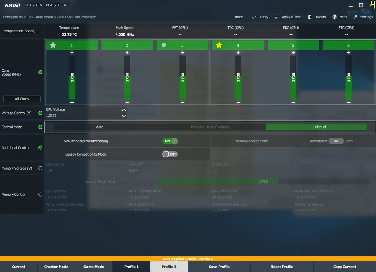The image size is (376, 272).
Task: Click the plus icon above core 2 slider
Action: [x=127, y=52]
